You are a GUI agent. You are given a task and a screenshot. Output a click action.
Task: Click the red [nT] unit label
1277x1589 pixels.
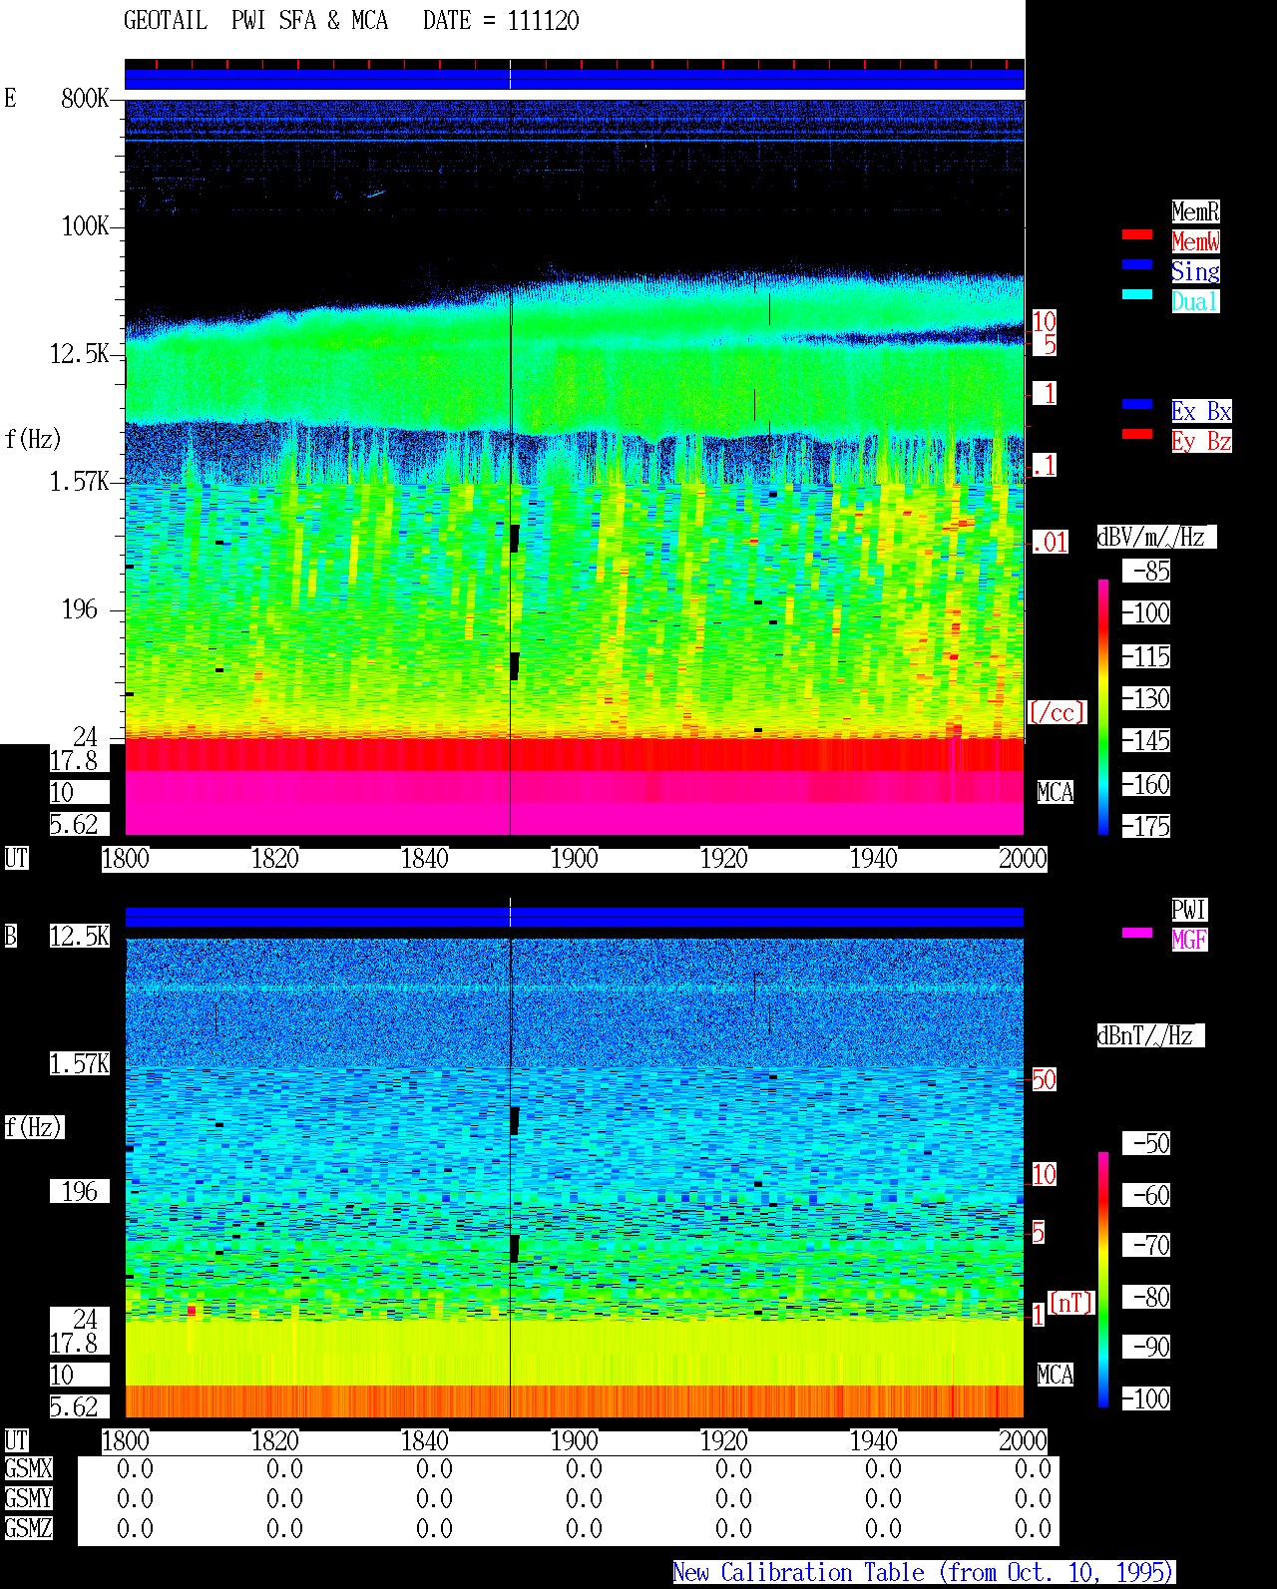pos(1070,1303)
